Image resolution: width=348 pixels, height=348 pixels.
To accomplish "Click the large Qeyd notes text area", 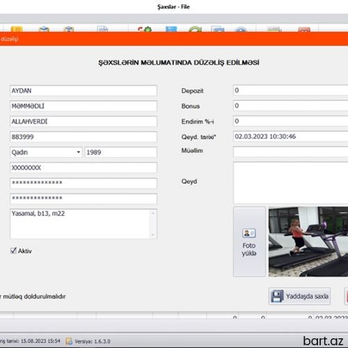I will [x=290, y=183].
